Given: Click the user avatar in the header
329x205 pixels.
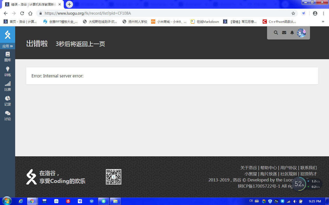Looking at the screenshot, I should coord(301,33).
